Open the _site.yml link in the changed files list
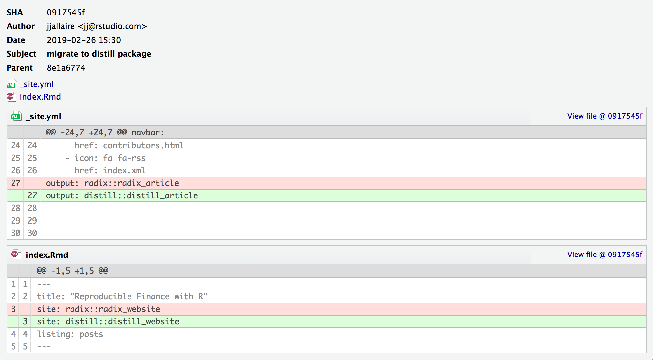This screenshot has width=653, height=360. (37, 84)
